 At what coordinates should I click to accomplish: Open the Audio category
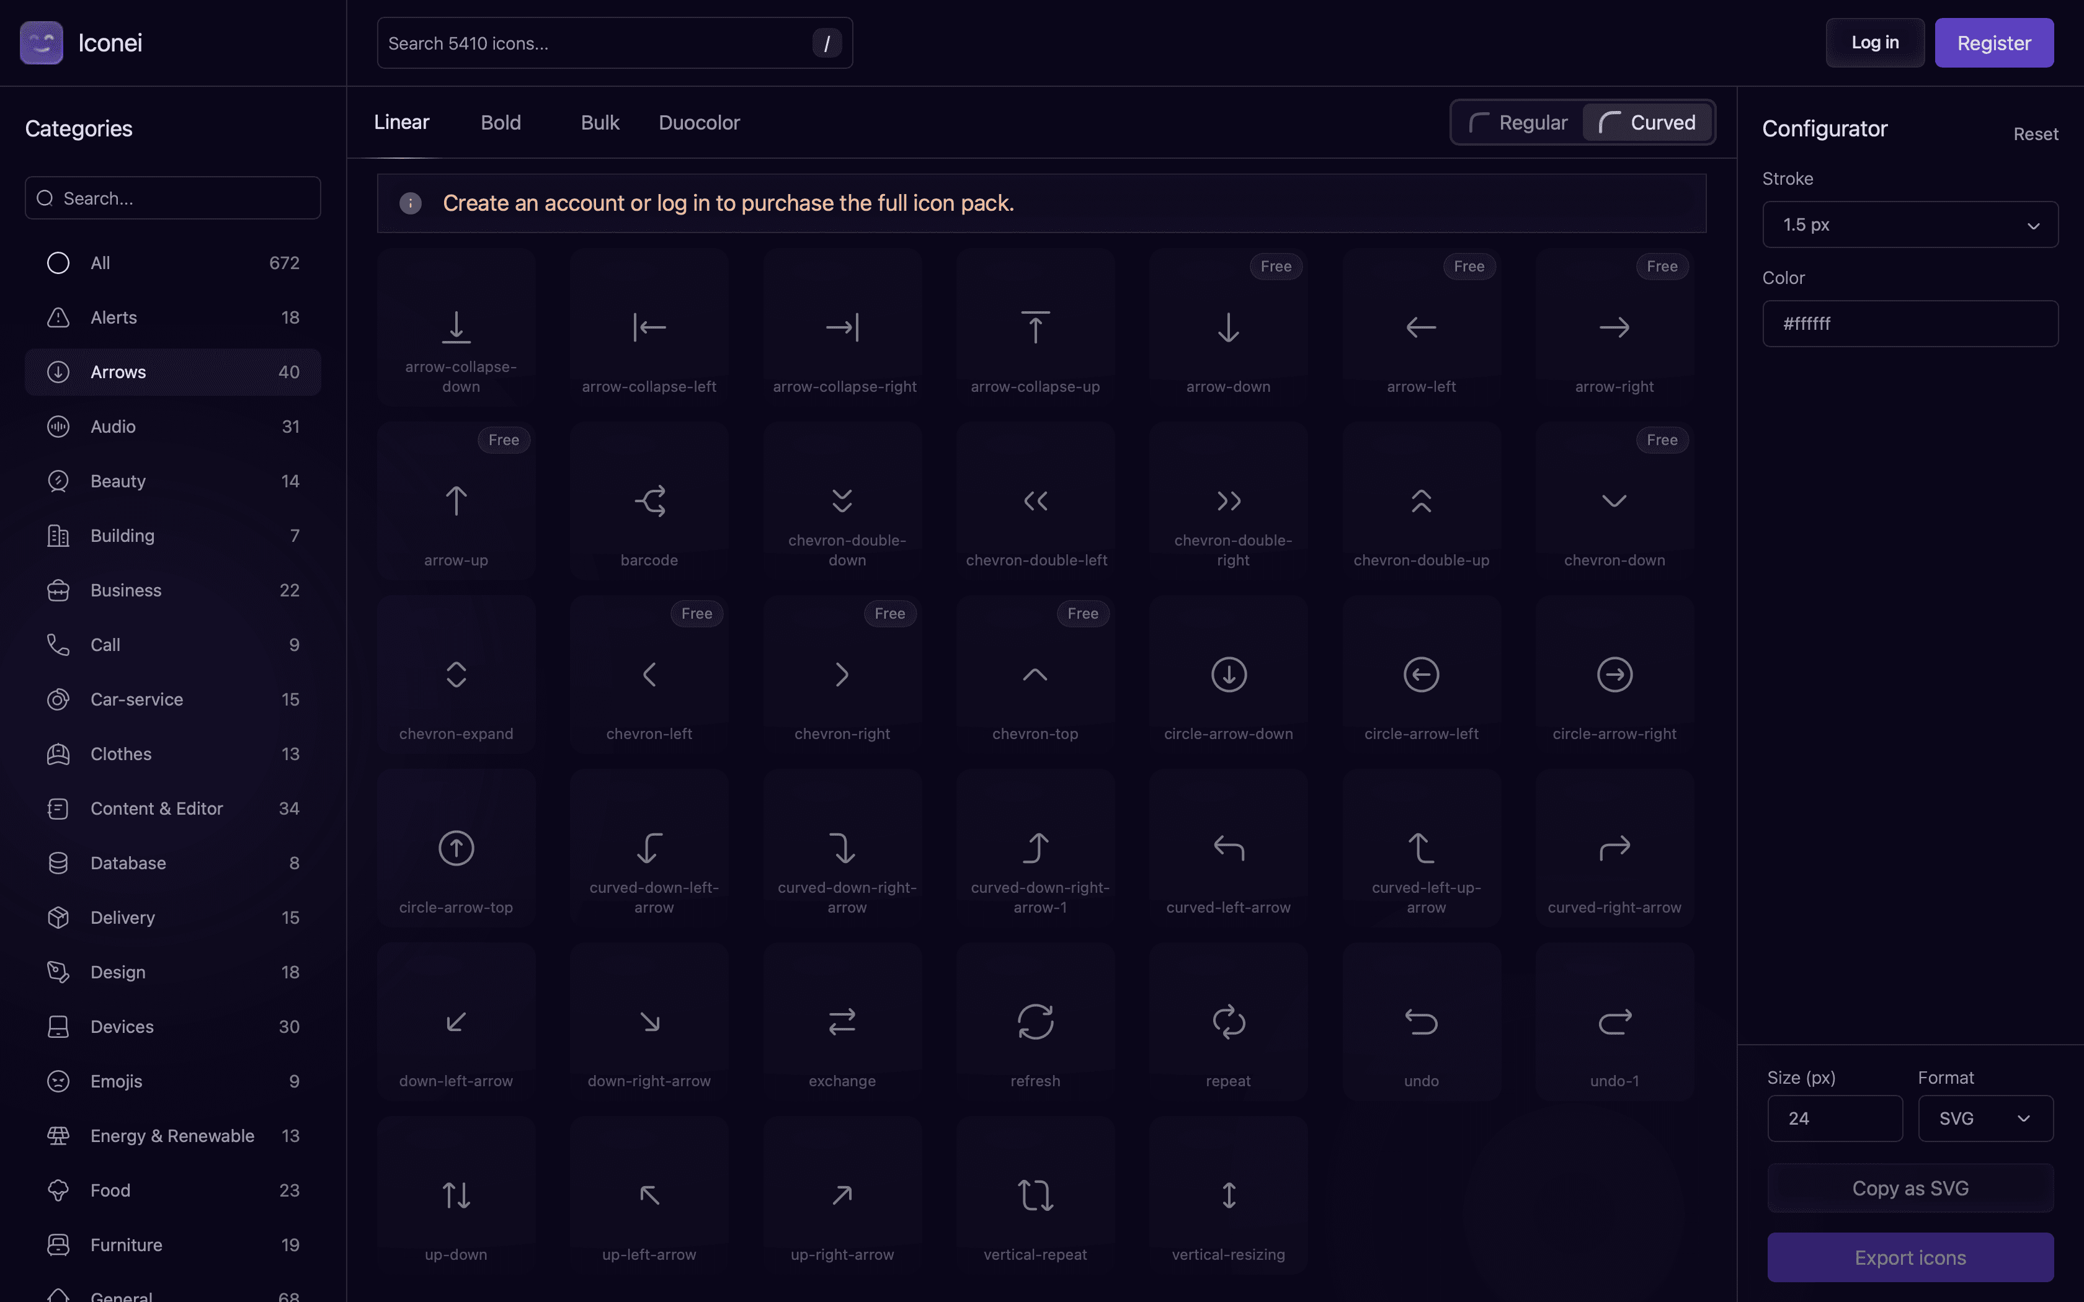point(172,427)
